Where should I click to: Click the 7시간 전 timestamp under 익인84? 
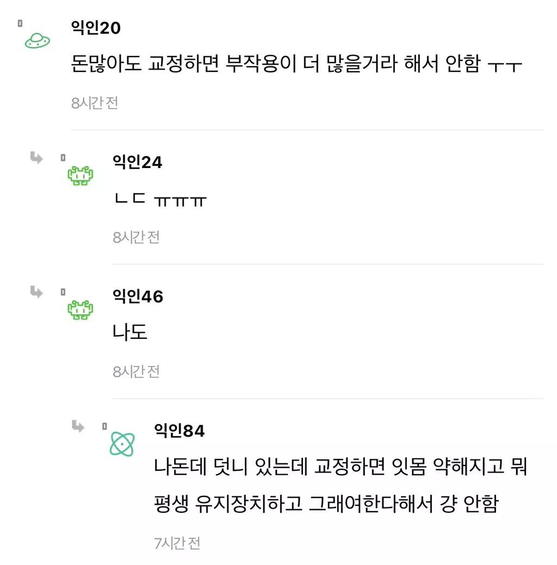(177, 543)
